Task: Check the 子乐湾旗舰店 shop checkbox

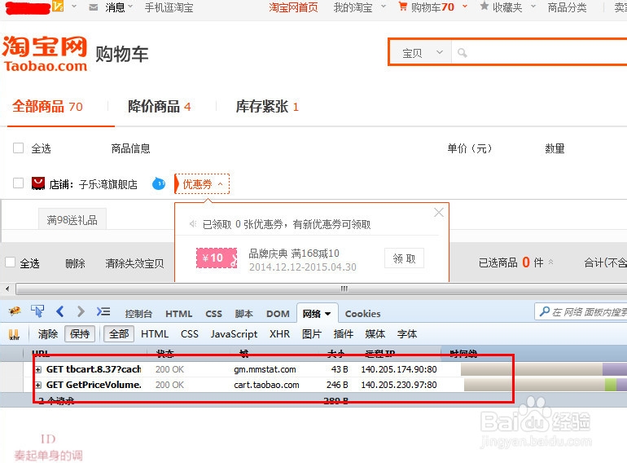Action: [19, 183]
